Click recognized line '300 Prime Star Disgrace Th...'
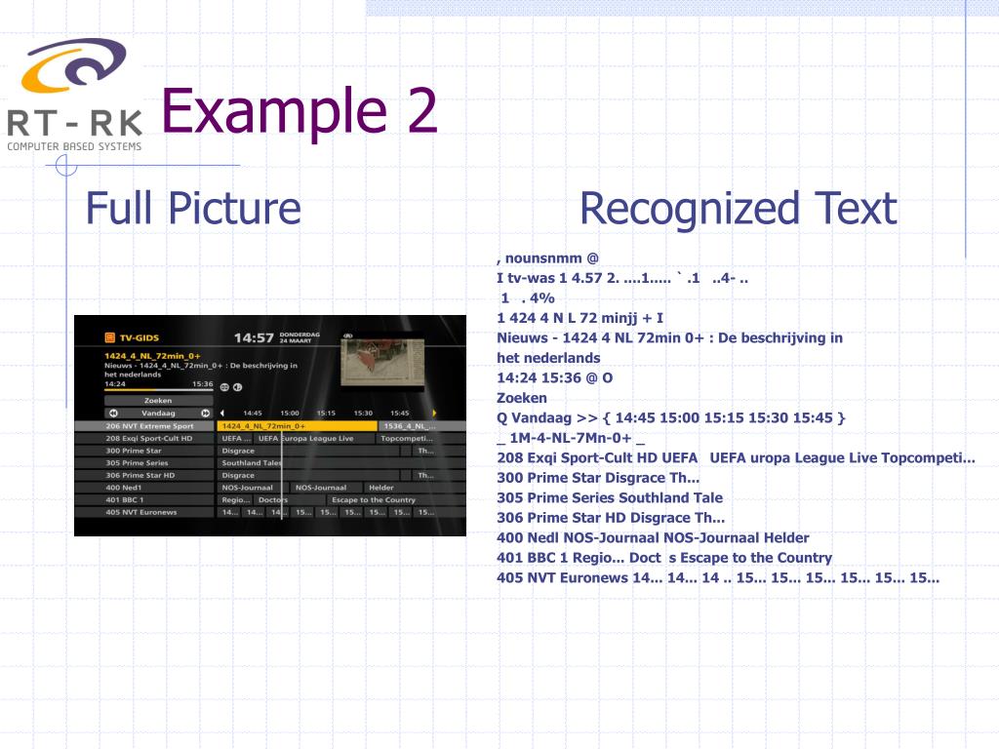 (x=598, y=478)
